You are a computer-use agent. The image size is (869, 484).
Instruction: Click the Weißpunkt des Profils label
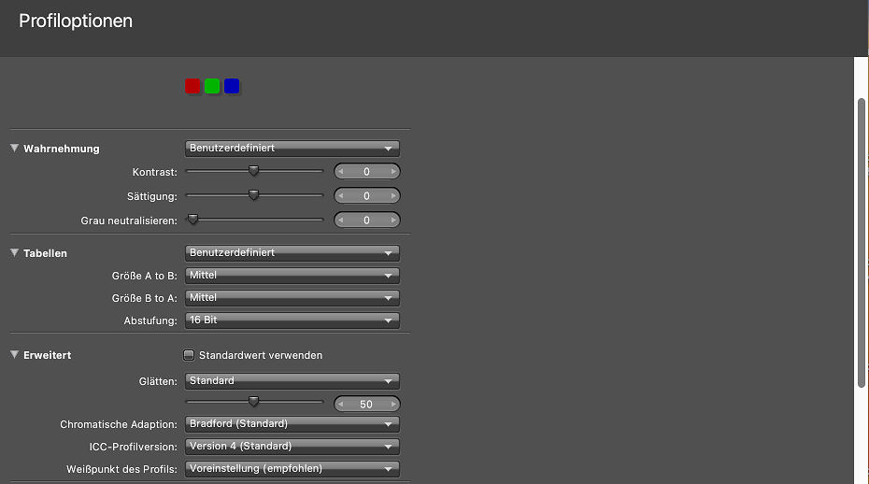(x=121, y=469)
